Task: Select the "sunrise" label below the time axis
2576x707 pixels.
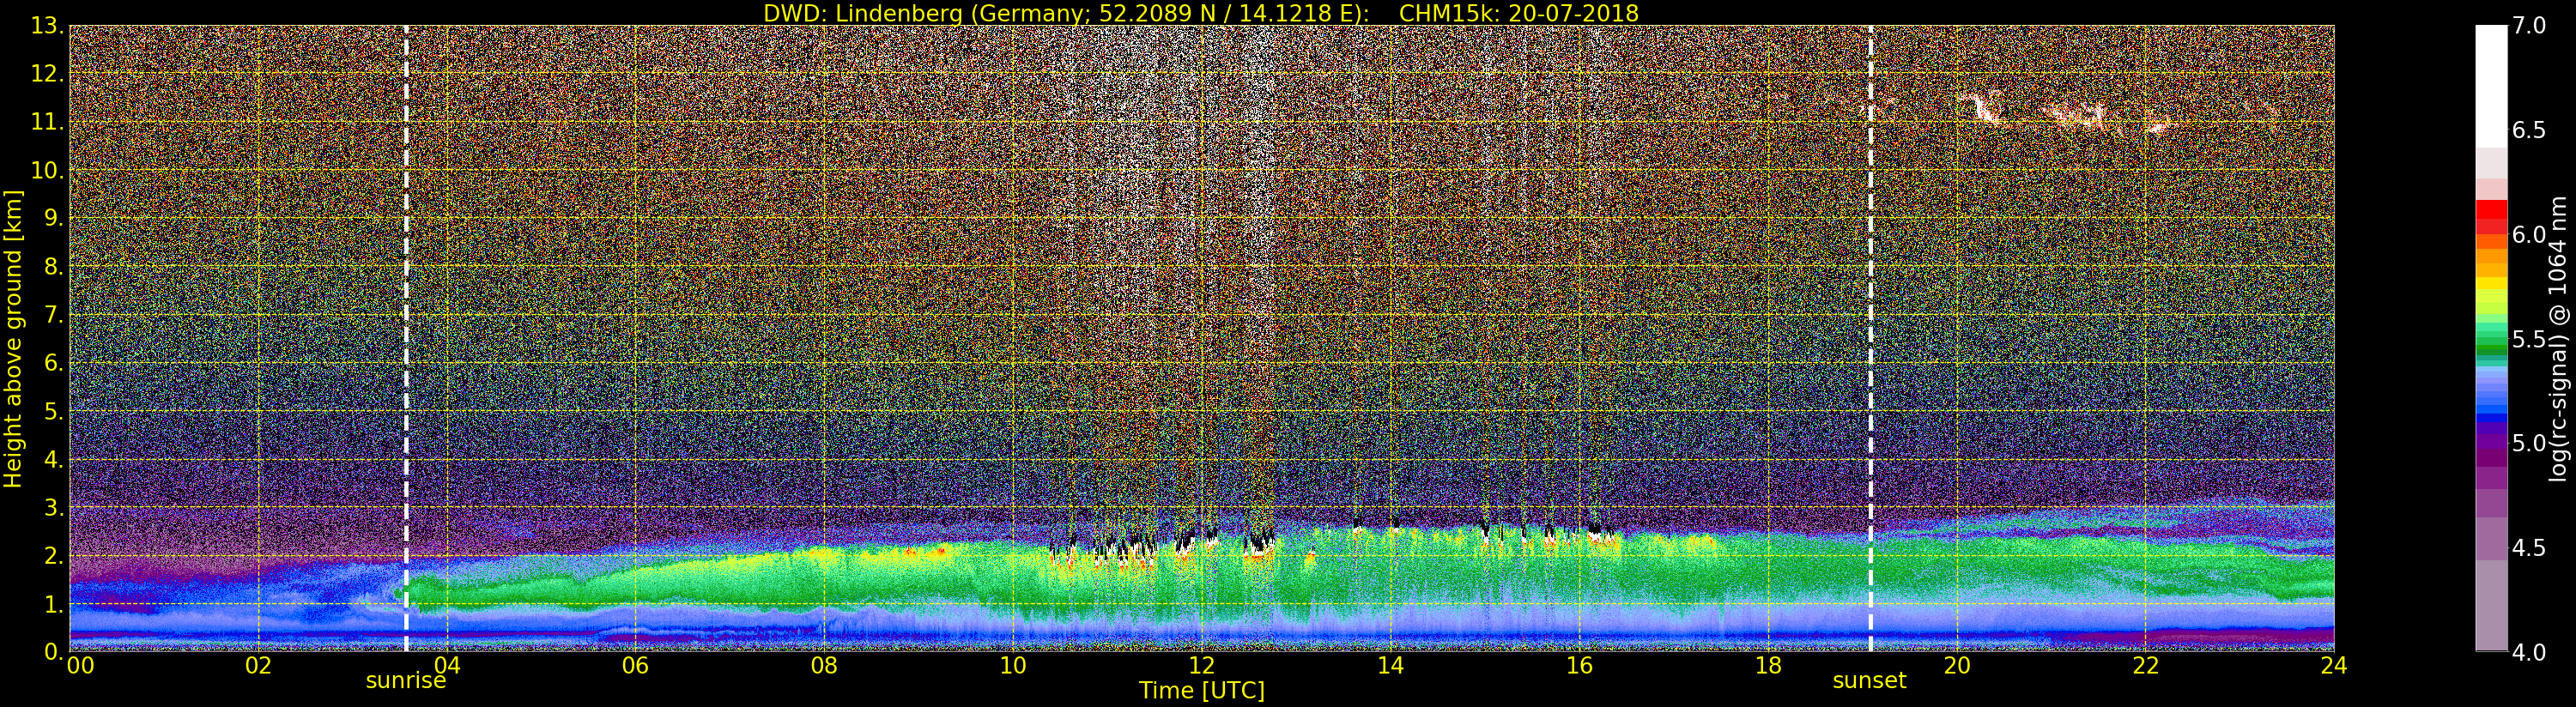Action: (x=406, y=681)
